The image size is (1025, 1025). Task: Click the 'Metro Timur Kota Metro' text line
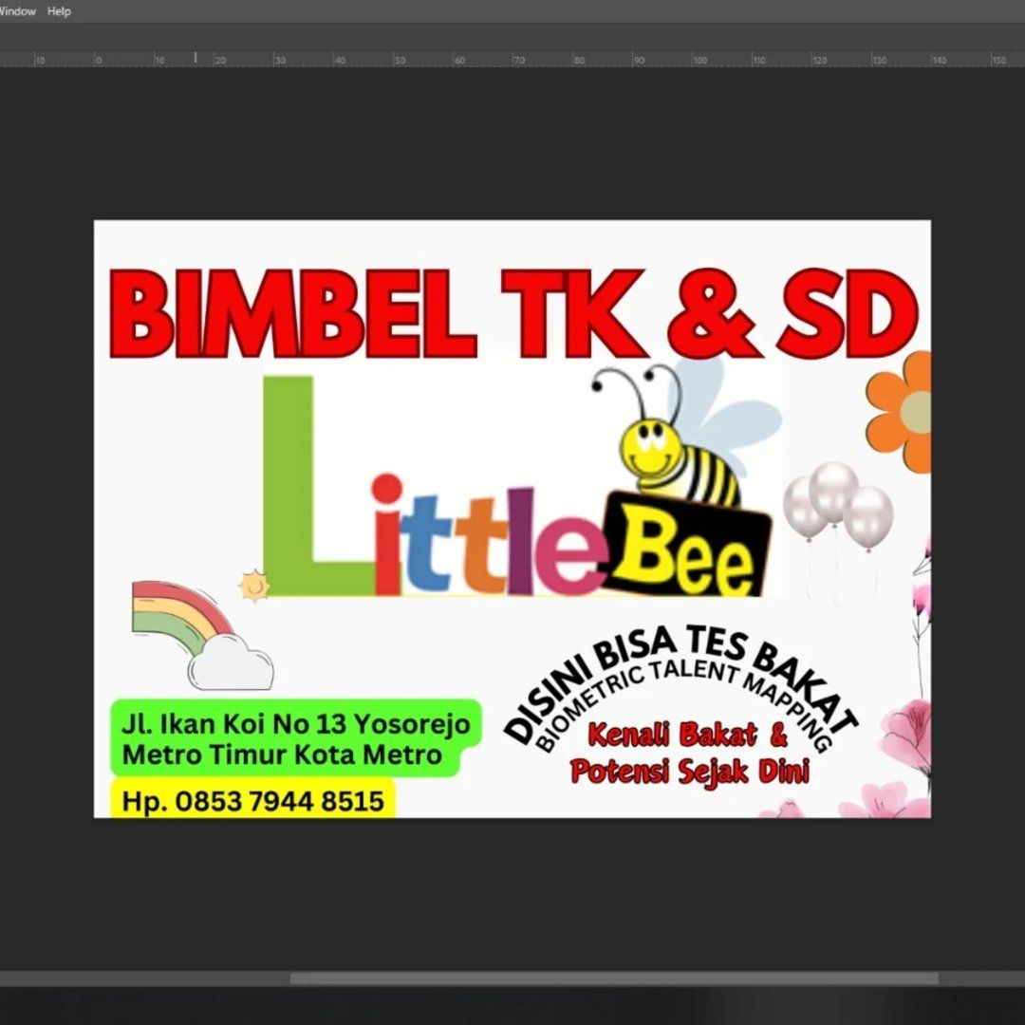coord(282,755)
